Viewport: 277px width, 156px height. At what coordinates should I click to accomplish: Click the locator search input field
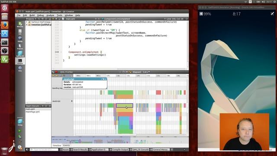(44, 149)
